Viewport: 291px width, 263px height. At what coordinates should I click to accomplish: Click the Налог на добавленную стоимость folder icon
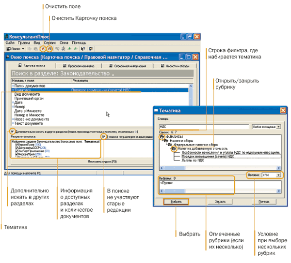point(173,148)
